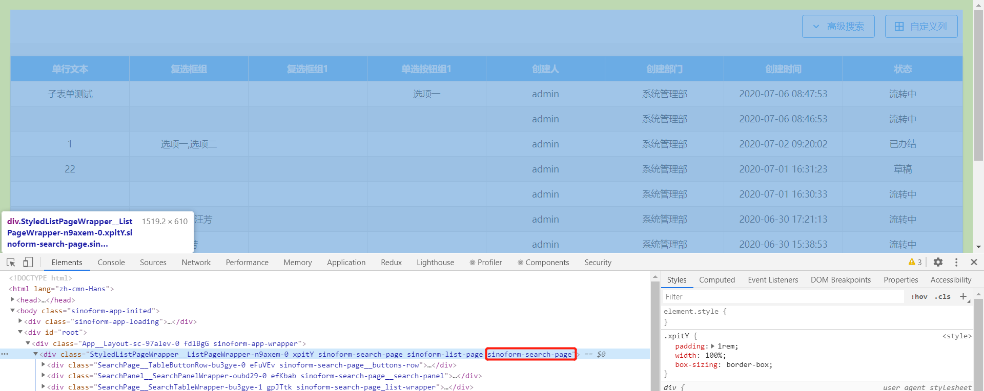984x391 pixels.
Task: Expand the sinoform-app-loading div
Action: click(20, 321)
